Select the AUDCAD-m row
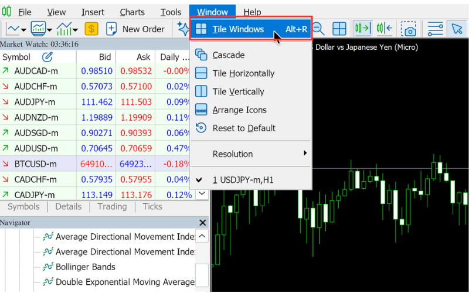469x293 pixels. (95, 71)
